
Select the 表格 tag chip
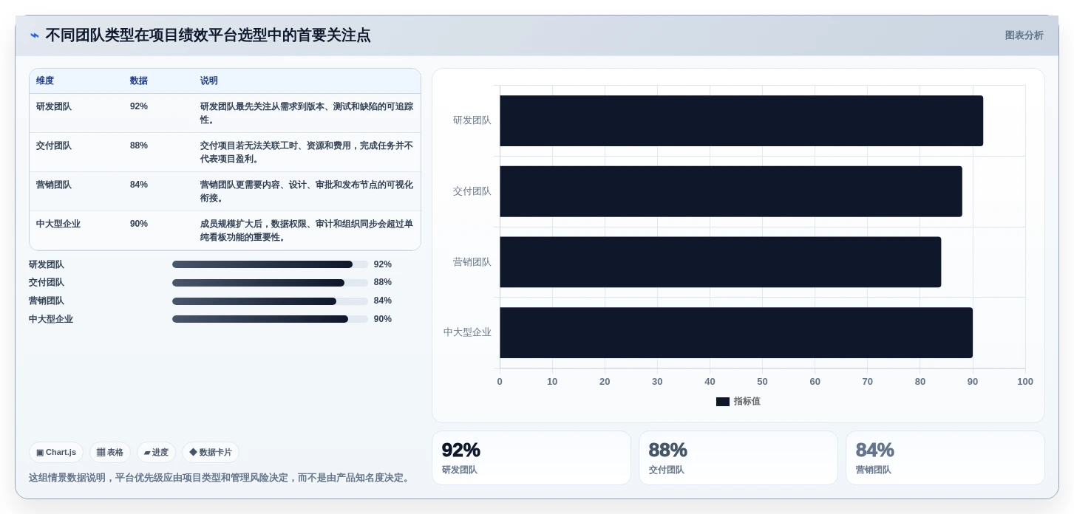coord(110,452)
